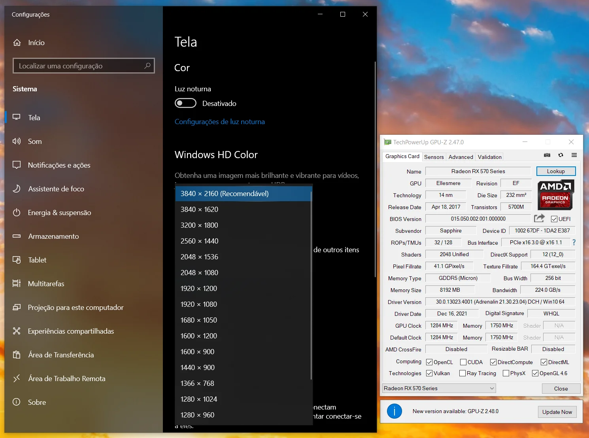Viewport: 589px width, 438px height.
Task: Switch to the Graphics Card tab
Action: (402, 157)
